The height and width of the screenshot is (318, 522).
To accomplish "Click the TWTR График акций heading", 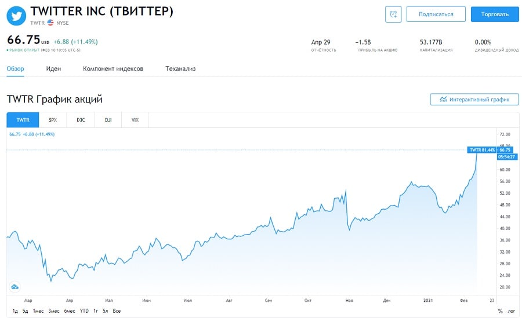I will click(x=55, y=99).
